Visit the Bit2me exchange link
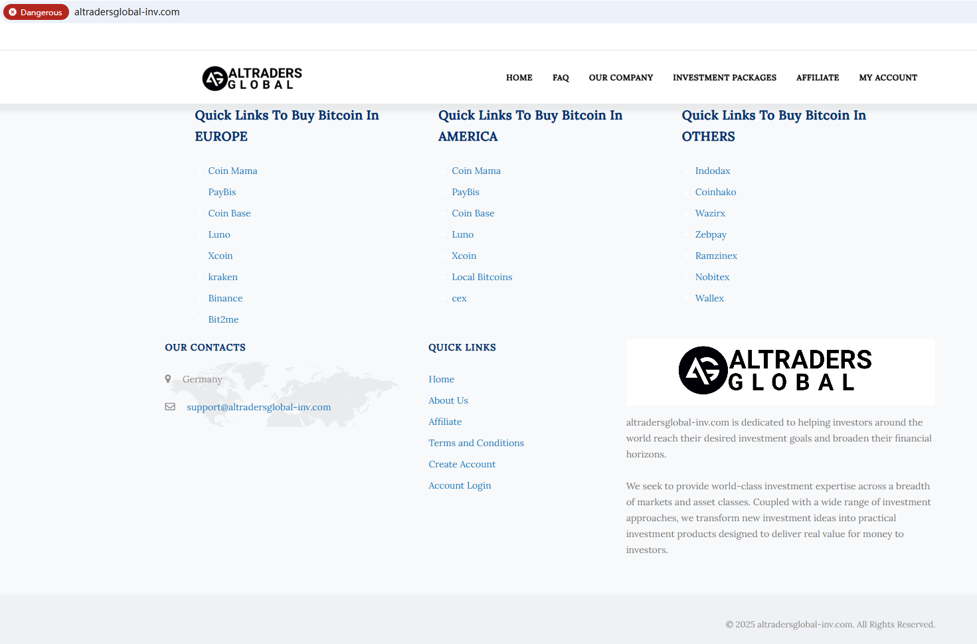This screenshot has width=977, height=644. tap(223, 319)
